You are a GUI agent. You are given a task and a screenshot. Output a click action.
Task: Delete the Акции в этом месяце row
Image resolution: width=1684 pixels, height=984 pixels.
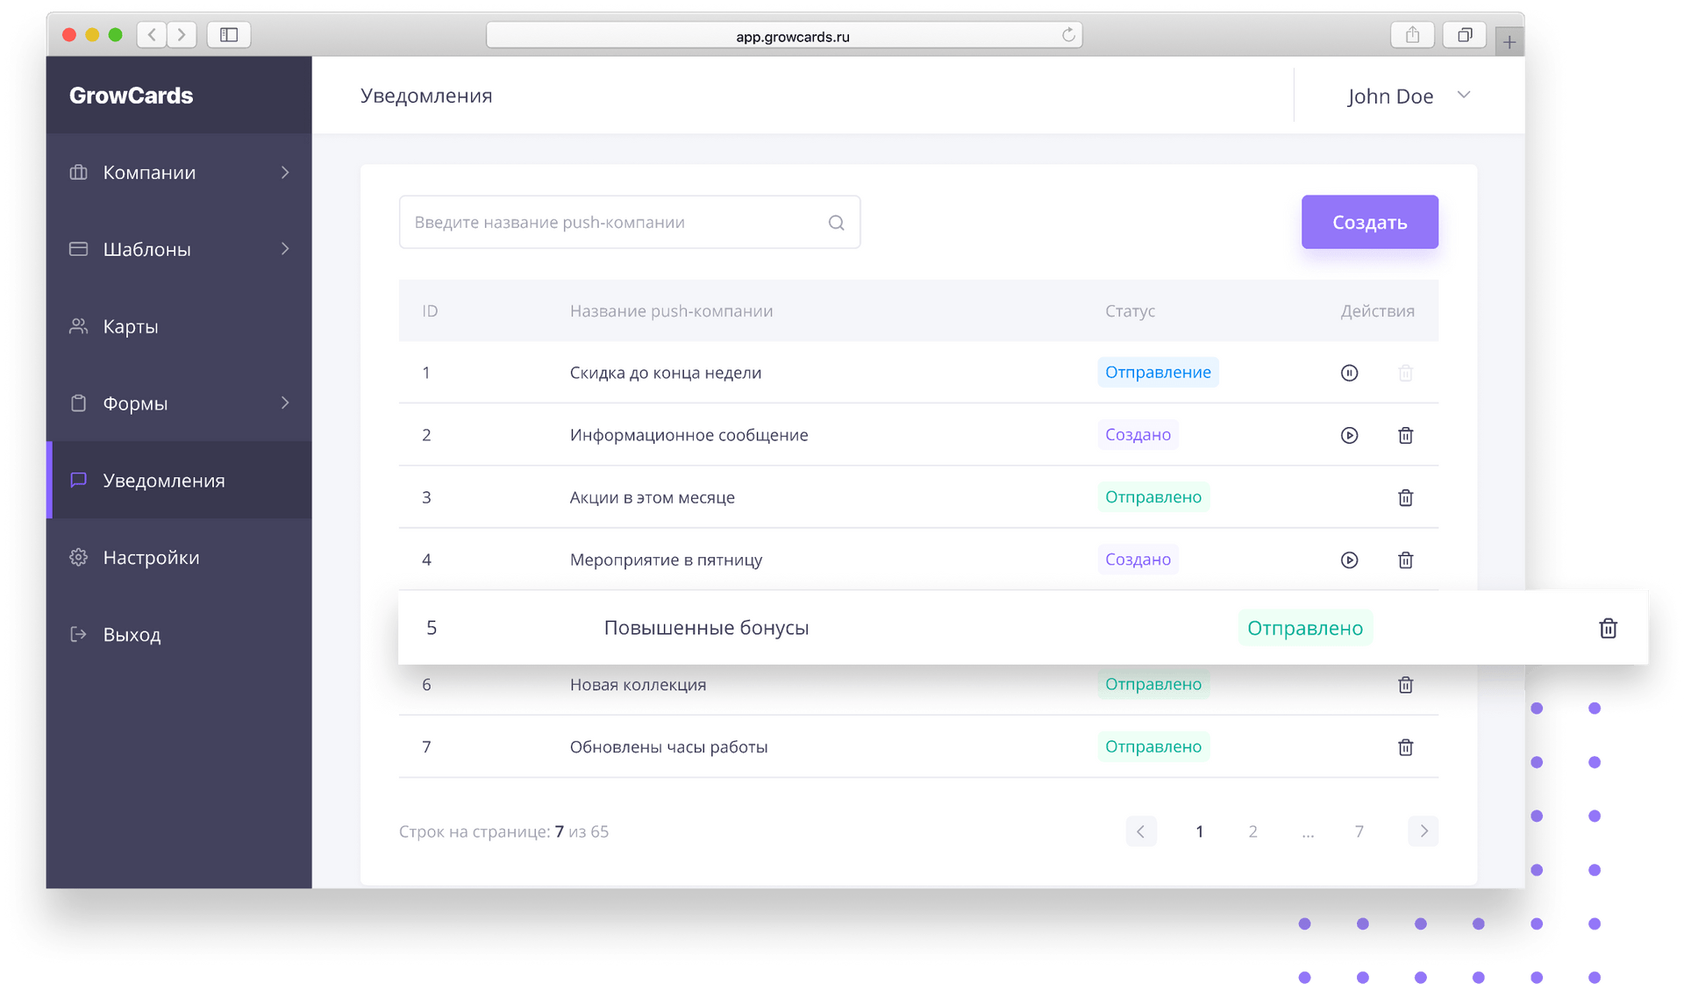tap(1405, 497)
